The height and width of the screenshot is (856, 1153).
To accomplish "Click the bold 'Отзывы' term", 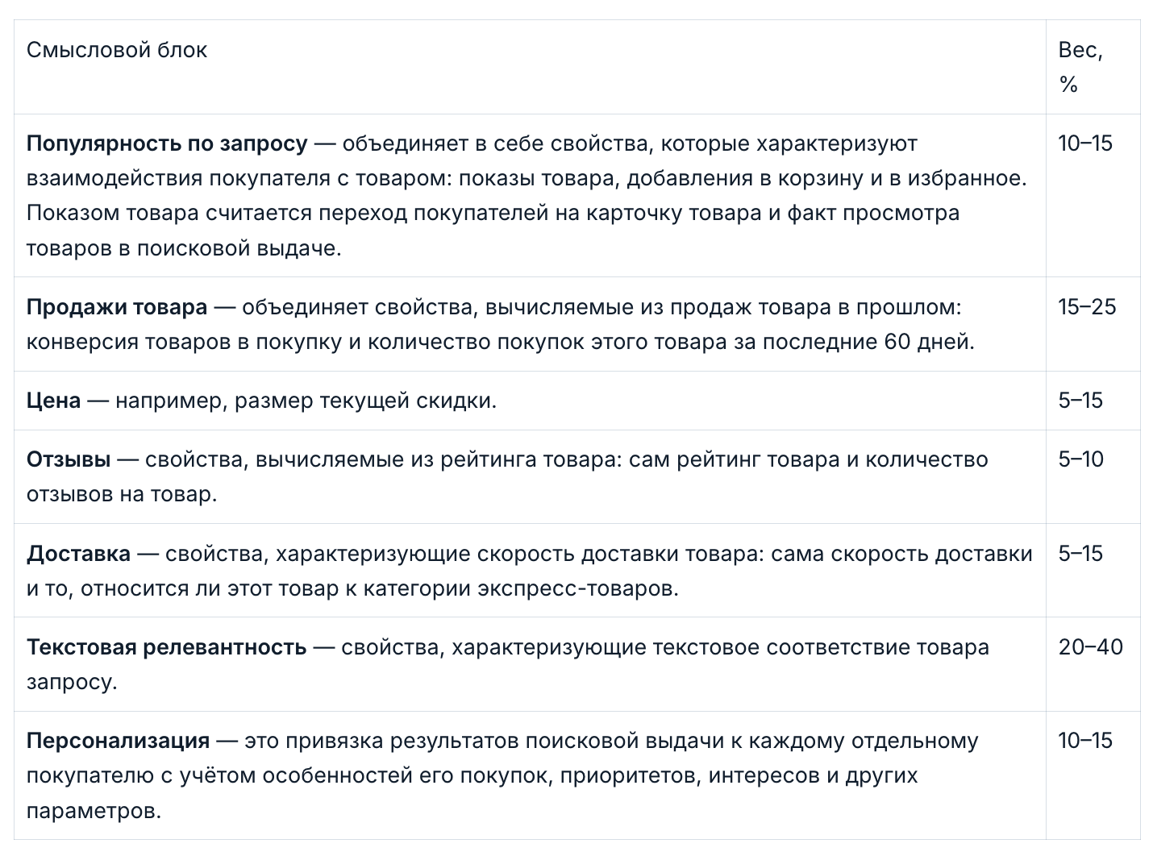I will point(69,459).
